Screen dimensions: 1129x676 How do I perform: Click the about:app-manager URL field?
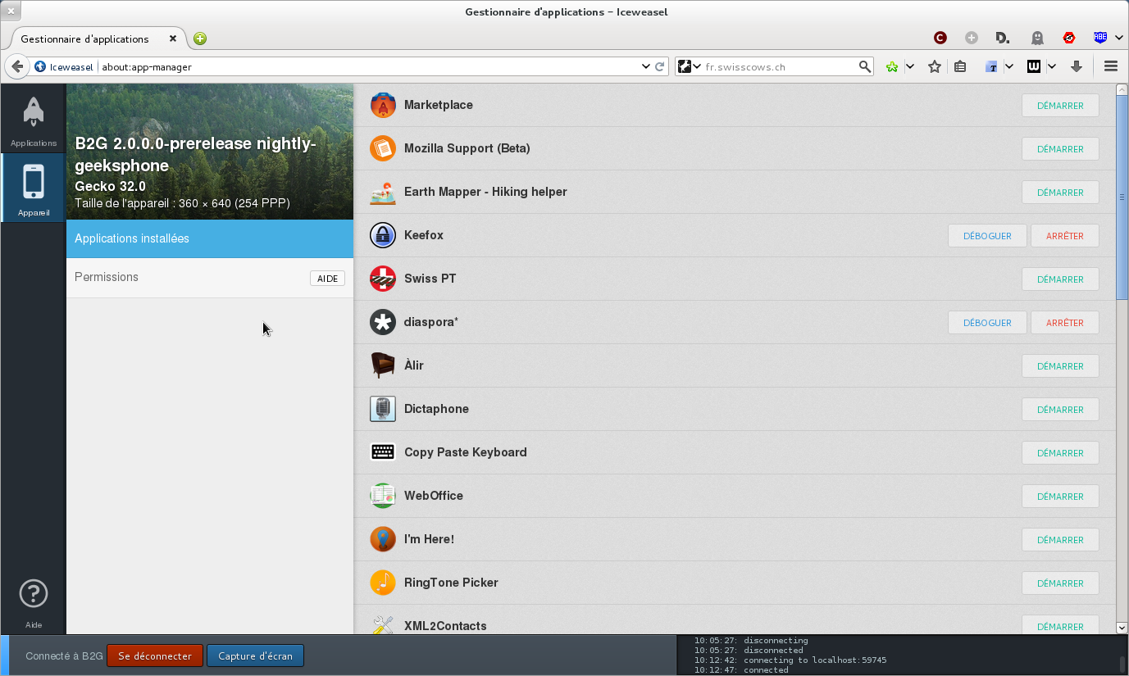tap(369, 66)
